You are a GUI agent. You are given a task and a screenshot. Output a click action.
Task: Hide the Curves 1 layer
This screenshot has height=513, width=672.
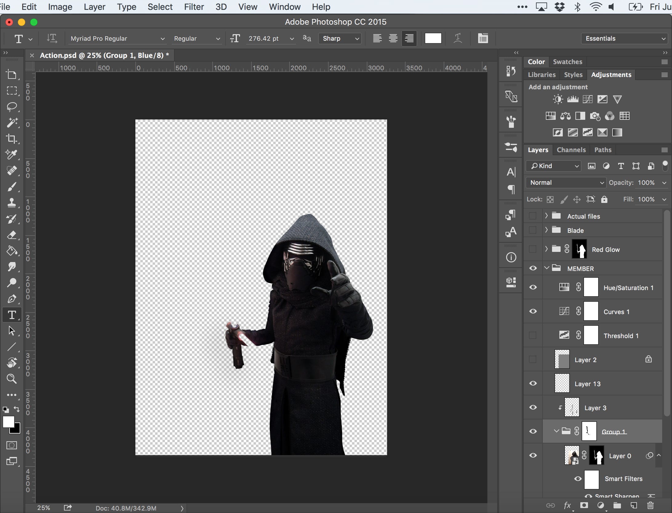(533, 311)
